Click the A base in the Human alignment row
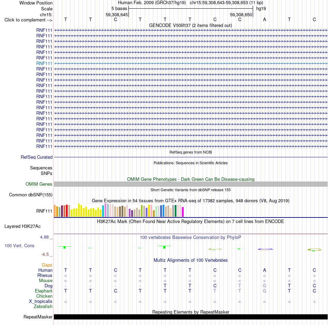Viewport: 328px width, 325px height. pos(264,270)
